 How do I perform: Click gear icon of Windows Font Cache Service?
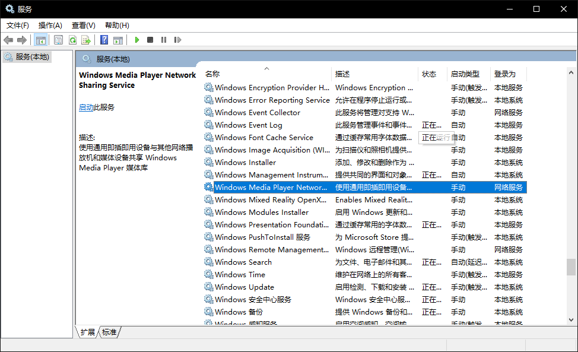pos(209,138)
